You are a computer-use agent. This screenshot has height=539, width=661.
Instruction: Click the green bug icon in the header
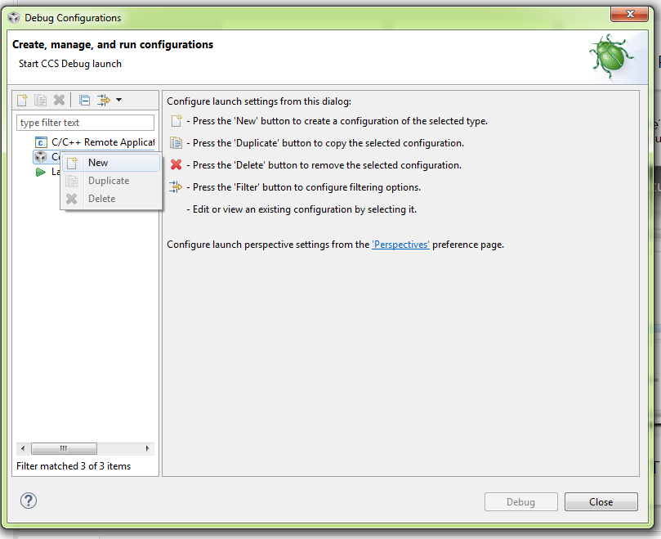pyautogui.click(x=612, y=56)
